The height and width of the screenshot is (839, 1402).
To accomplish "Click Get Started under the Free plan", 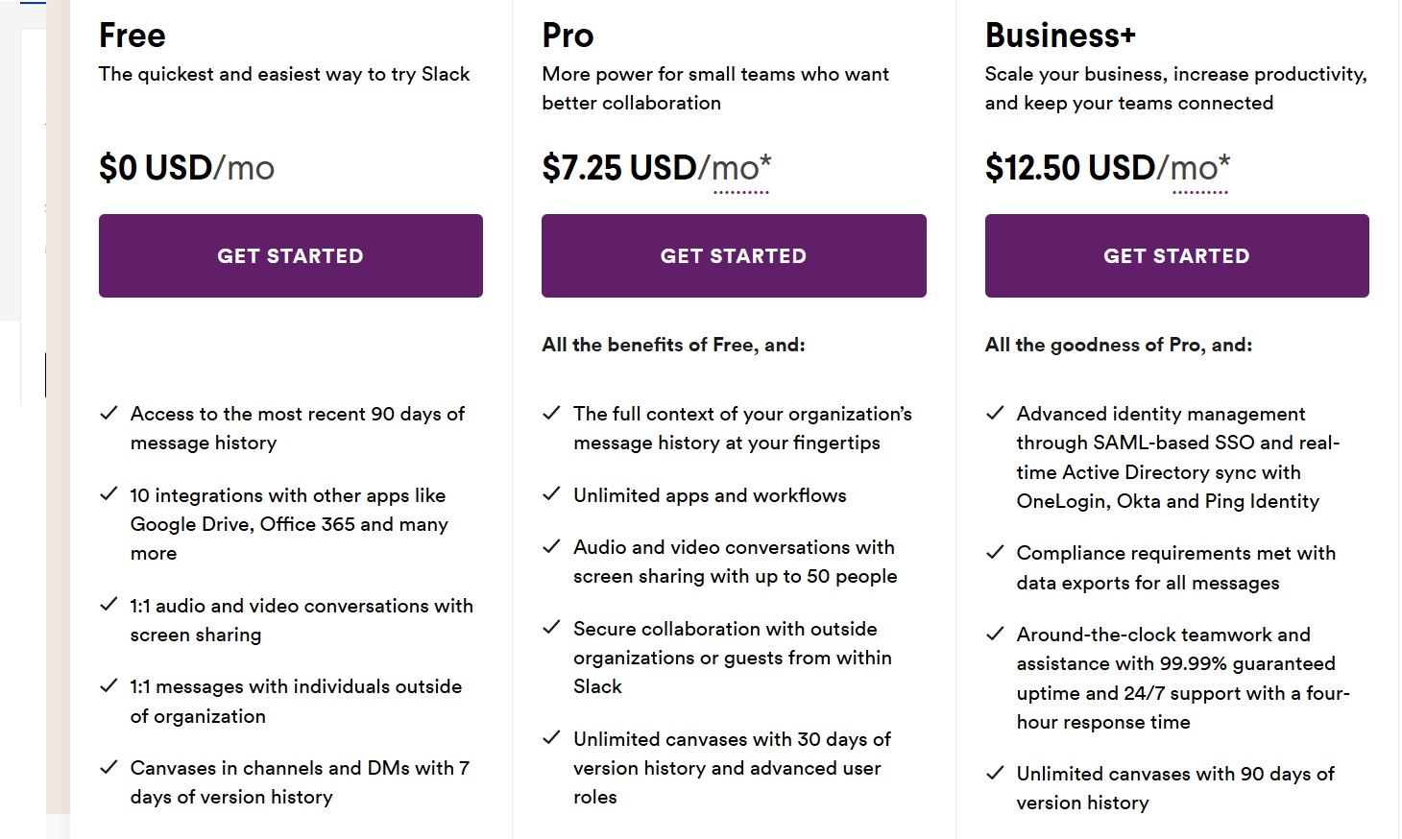I will pos(290,255).
